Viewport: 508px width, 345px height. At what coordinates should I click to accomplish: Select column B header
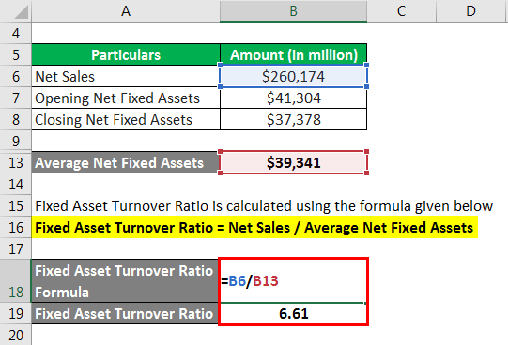coord(293,11)
